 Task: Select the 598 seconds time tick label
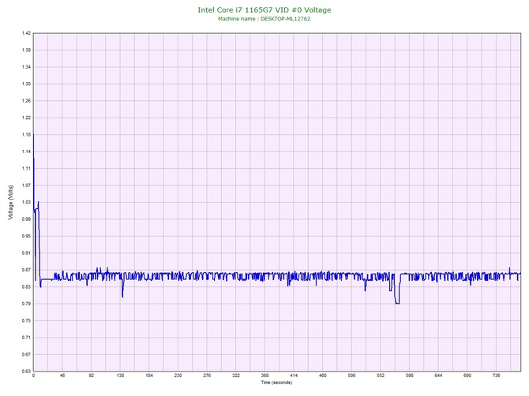click(x=410, y=375)
